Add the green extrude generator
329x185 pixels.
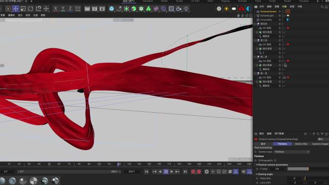[134, 9]
